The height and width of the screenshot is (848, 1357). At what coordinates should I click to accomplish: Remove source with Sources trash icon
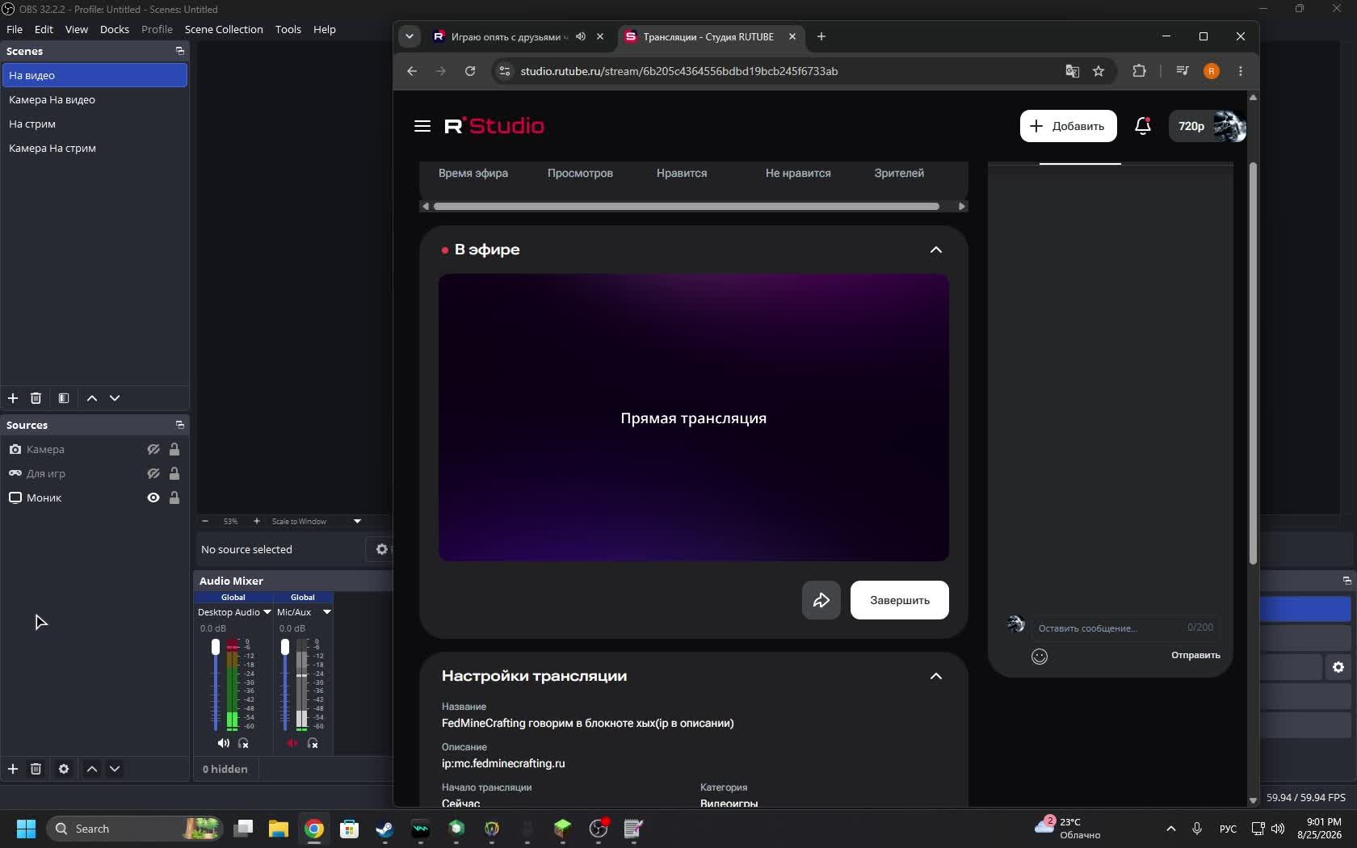pyautogui.click(x=36, y=769)
